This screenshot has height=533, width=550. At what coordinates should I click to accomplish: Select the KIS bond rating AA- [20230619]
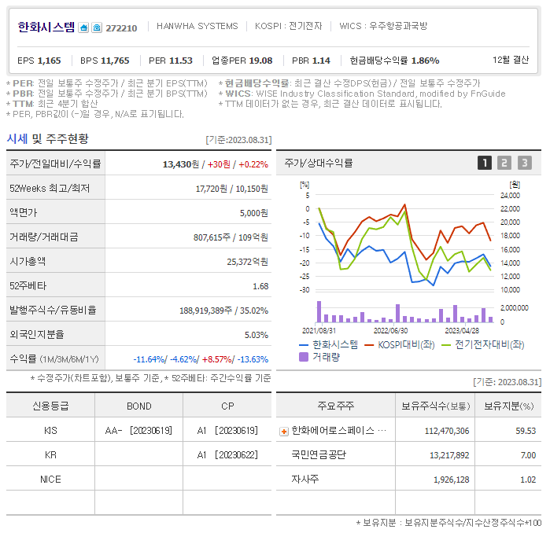[138, 431]
